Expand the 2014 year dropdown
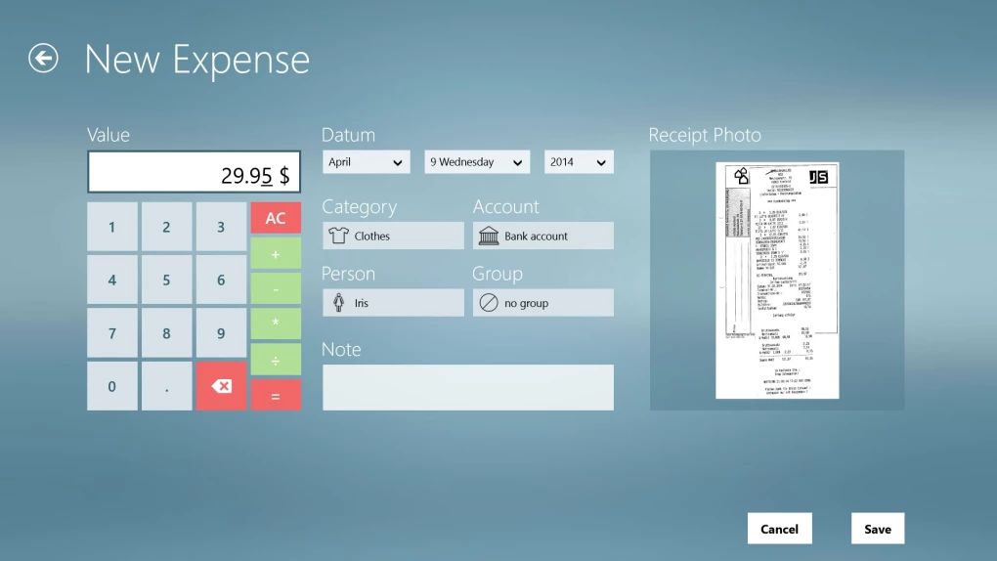This screenshot has height=561, width=997. 579,162
